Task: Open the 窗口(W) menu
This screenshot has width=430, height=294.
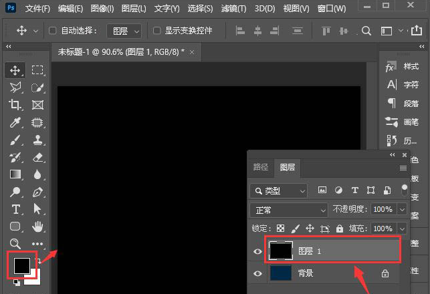Action: click(x=332, y=9)
